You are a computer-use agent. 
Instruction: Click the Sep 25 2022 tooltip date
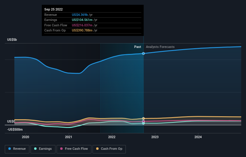tap(54, 9)
